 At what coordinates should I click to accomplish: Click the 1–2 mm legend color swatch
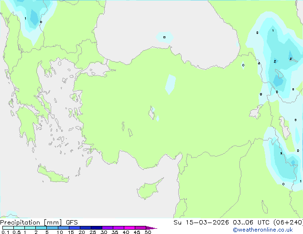point(30,228)
